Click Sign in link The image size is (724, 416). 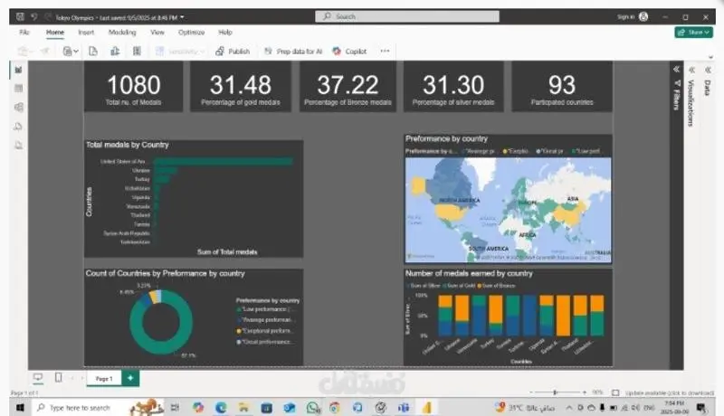(625, 16)
